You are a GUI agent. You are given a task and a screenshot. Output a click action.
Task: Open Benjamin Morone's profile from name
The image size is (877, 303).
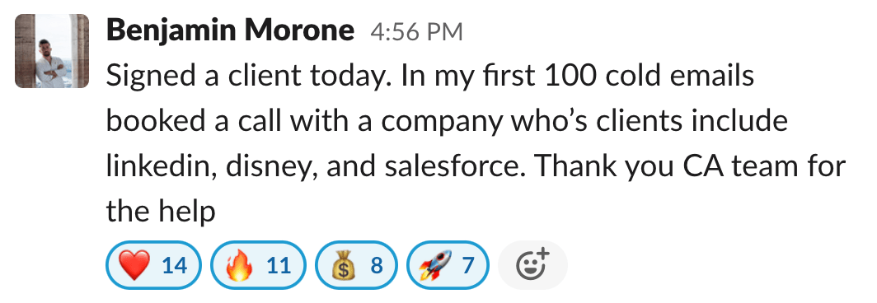pyautogui.click(x=230, y=30)
